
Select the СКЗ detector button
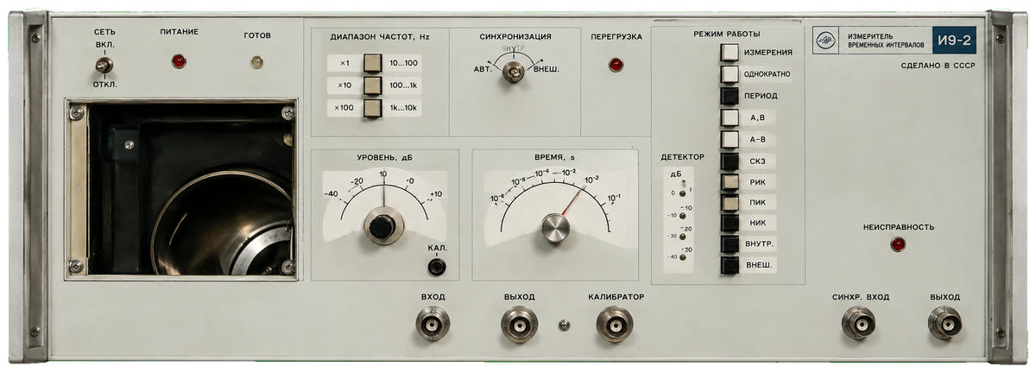coord(730,161)
